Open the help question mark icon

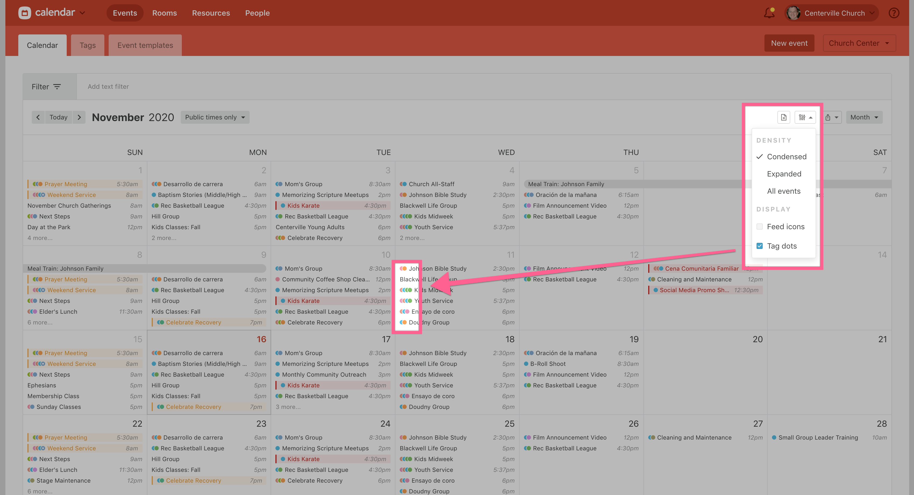coord(893,13)
